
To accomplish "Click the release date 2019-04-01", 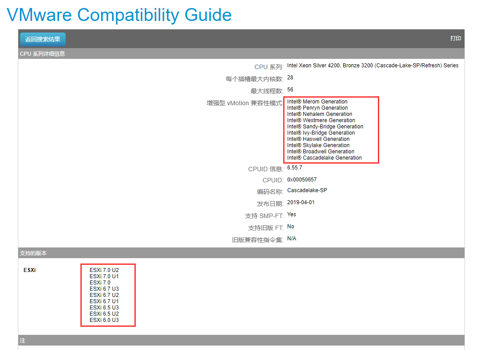I will click(301, 202).
